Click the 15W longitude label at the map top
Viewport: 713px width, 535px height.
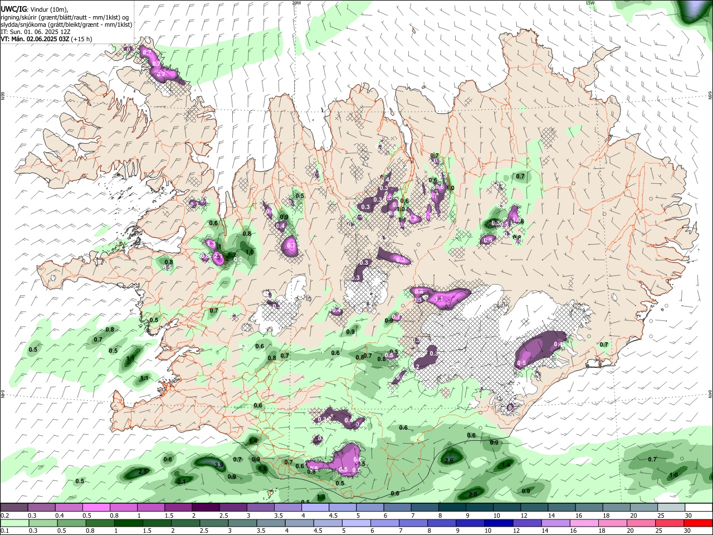pyautogui.click(x=590, y=3)
